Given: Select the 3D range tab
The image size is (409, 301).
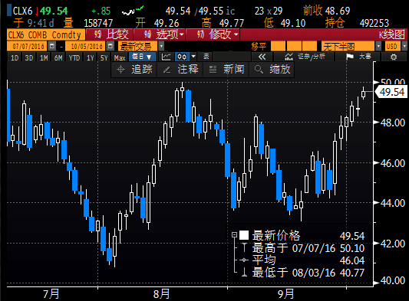Looking at the screenshot, I should 28,57.
